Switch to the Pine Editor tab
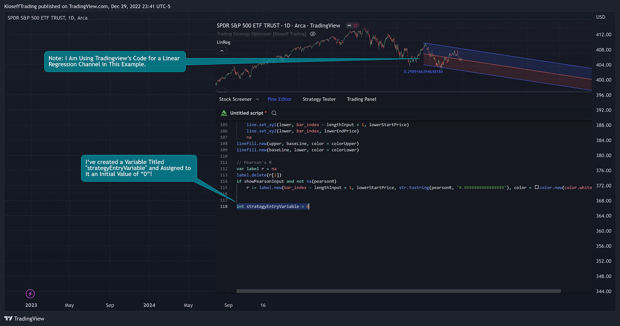This screenshot has height=326, width=620. click(x=279, y=99)
